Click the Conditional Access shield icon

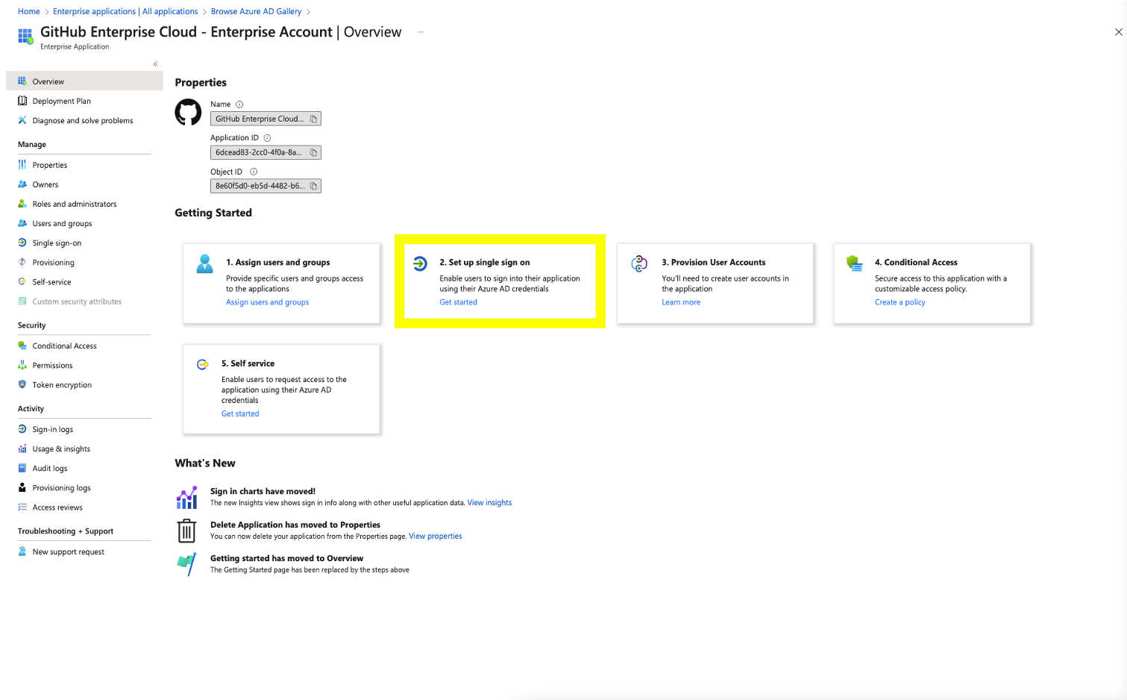coord(22,346)
